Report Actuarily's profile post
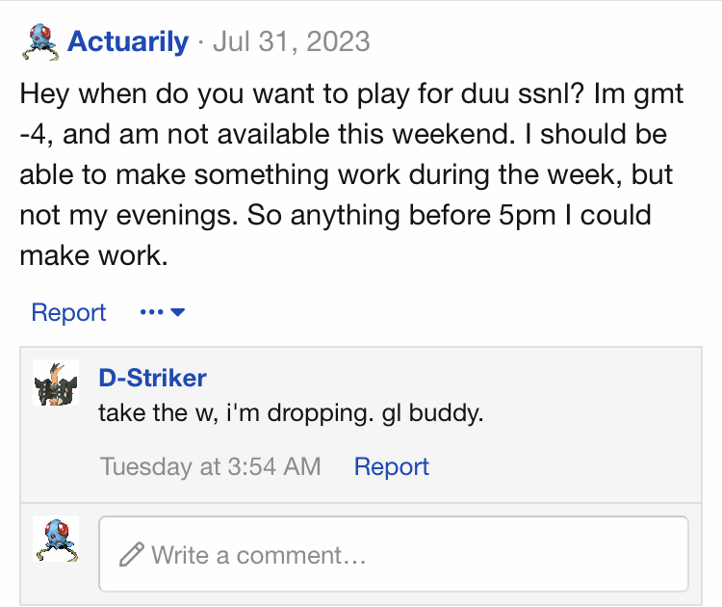The width and height of the screenshot is (722, 607). (x=68, y=312)
